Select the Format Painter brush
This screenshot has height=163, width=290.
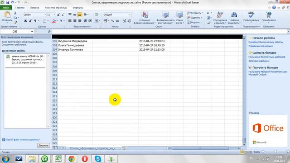[x=15, y=22]
